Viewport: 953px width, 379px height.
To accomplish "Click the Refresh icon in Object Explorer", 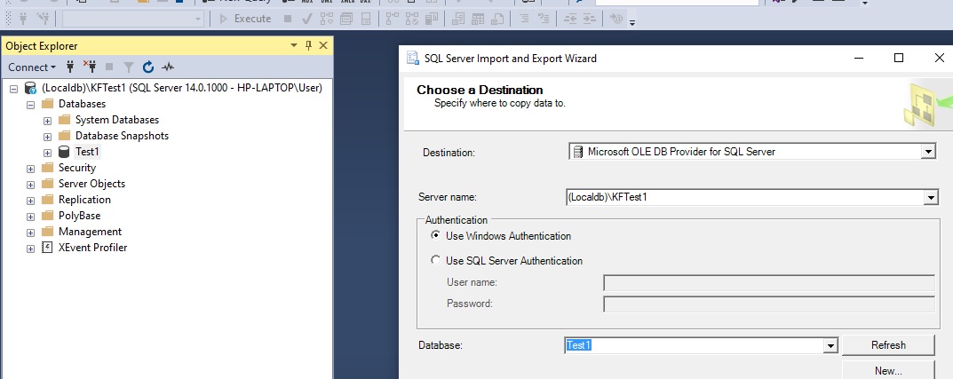I will pos(148,67).
